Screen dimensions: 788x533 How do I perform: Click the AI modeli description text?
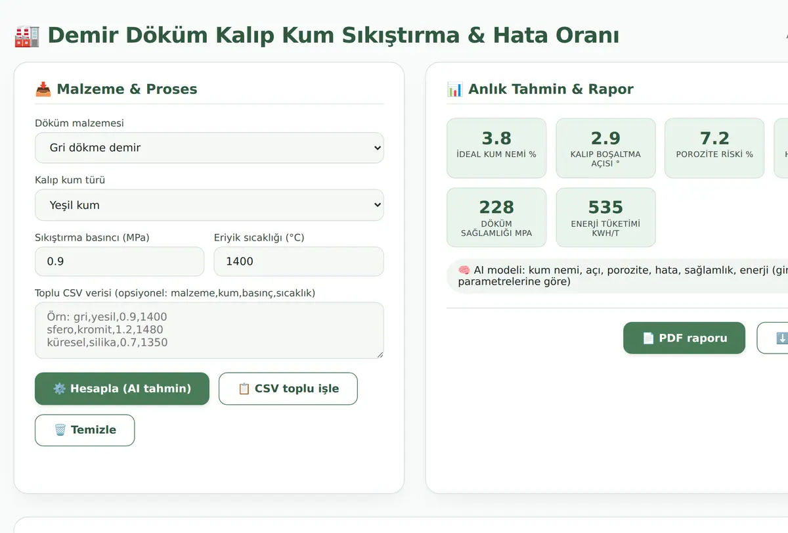point(623,276)
